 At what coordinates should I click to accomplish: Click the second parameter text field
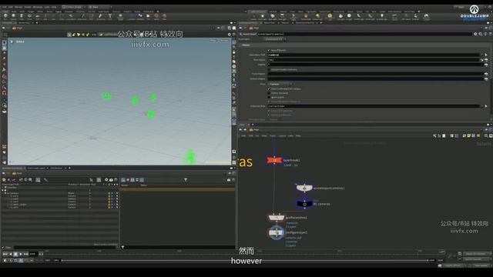[374, 60]
